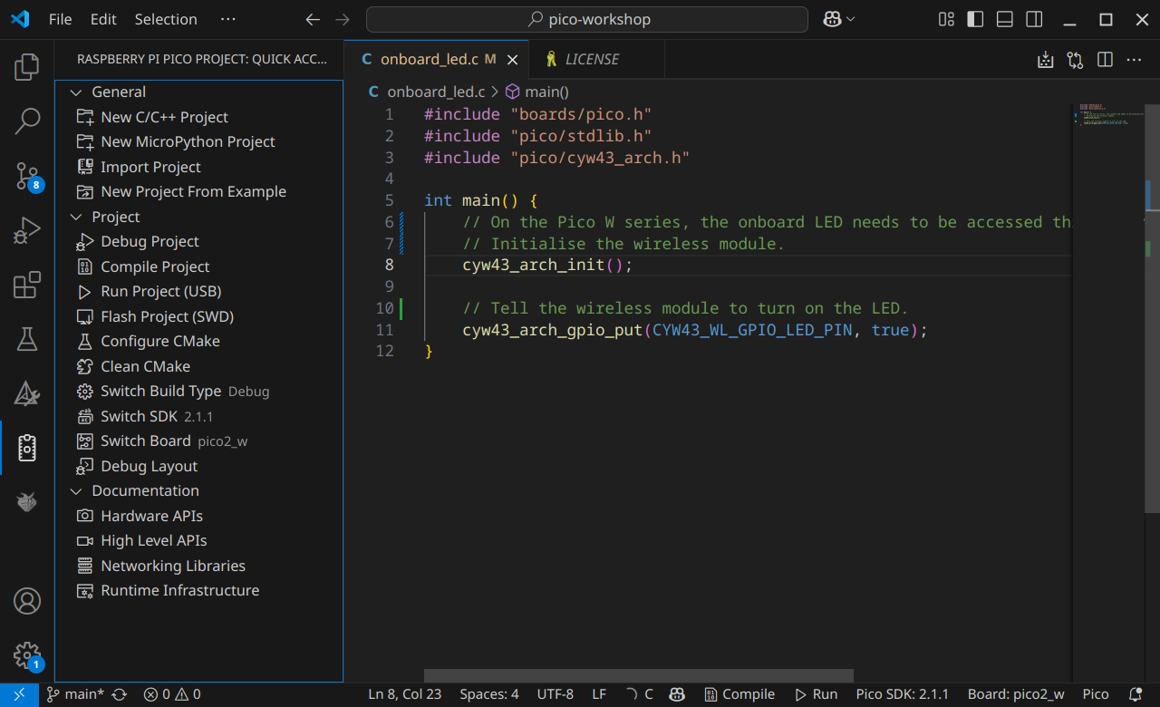1160x707 pixels.
Task: Click Board: pico2_w in status bar
Action: (x=1016, y=694)
